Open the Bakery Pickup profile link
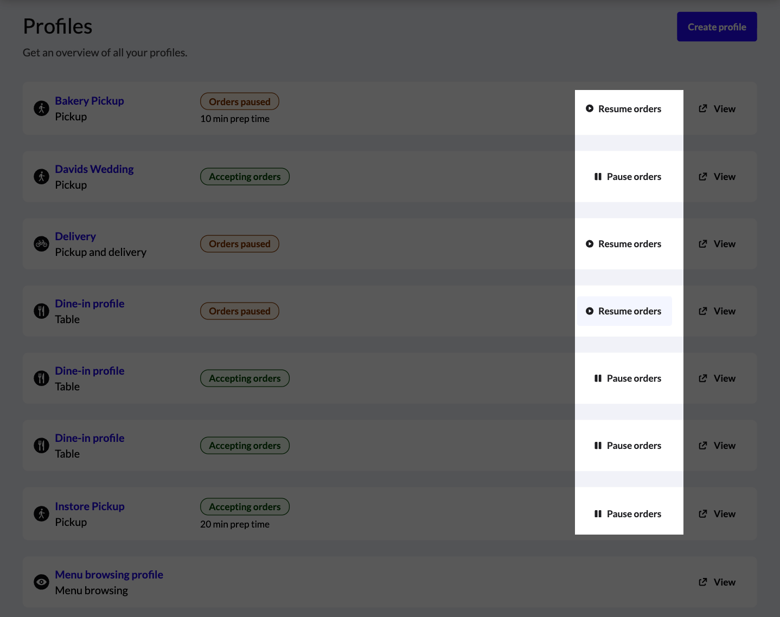This screenshot has width=780, height=617. pyautogui.click(x=89, y=101)
